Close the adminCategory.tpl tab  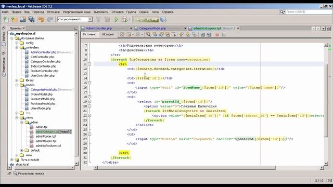tap(238, 28)
